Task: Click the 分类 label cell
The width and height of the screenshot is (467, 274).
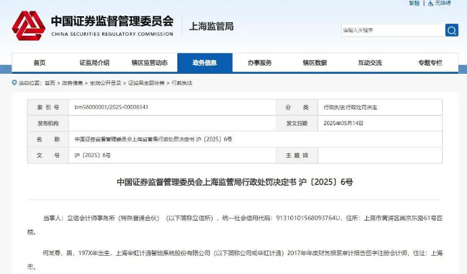Action: click(297, 107)
